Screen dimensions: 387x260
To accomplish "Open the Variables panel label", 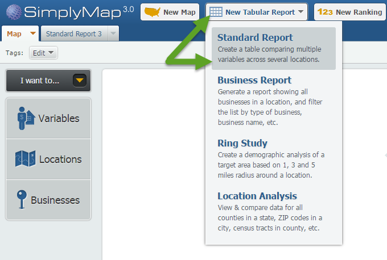I will (59, 119).
